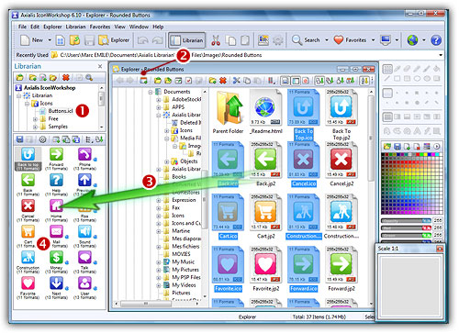
Task: Open the Parent Folder item
Action: (228, 112)
